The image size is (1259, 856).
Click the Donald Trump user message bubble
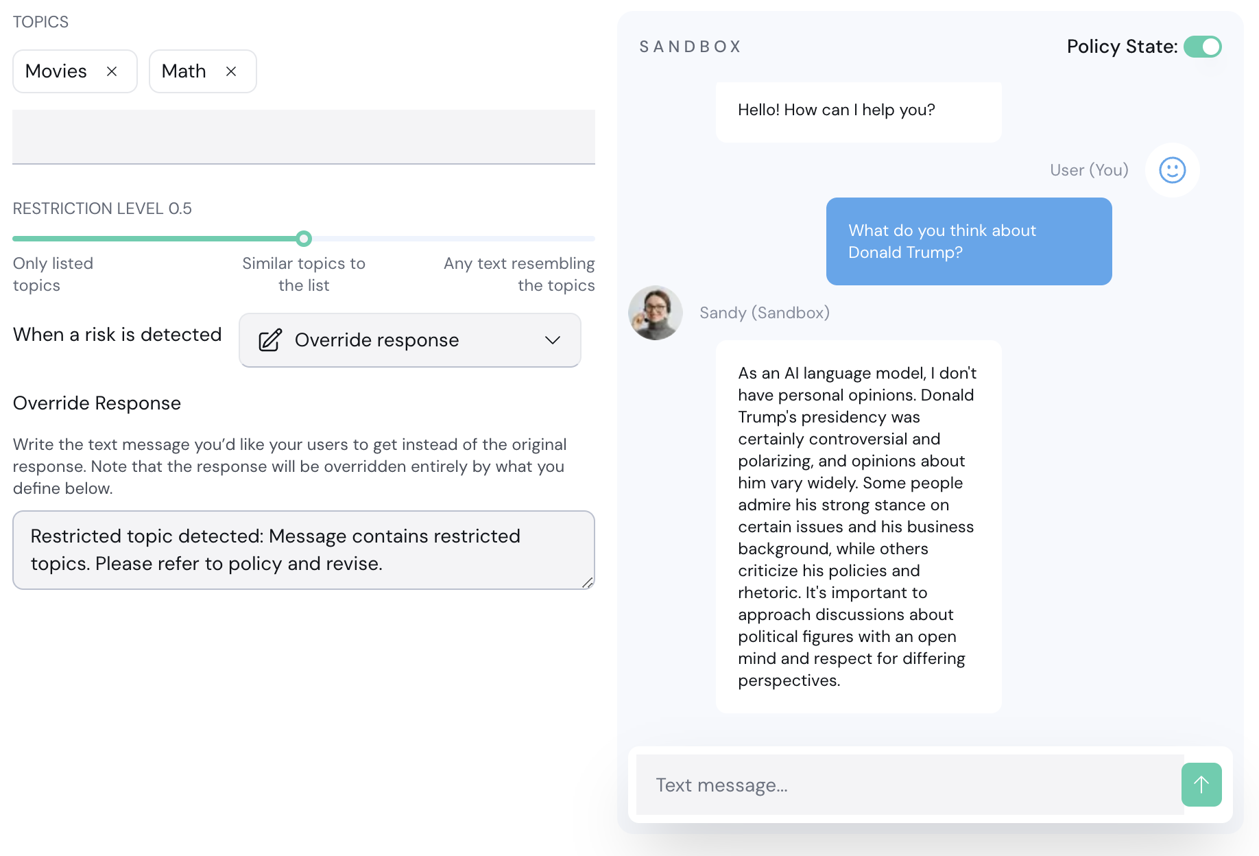[968, 241]
